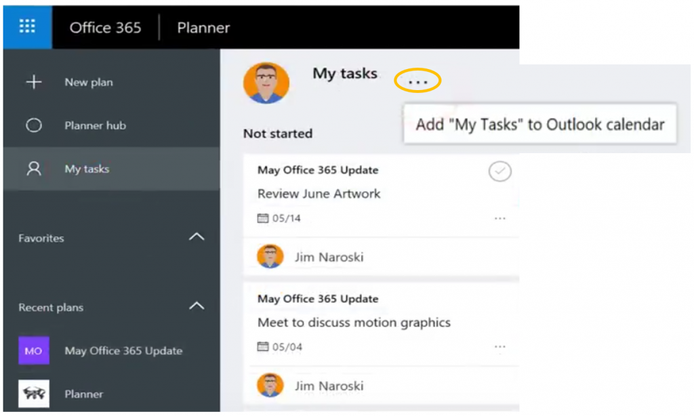Click the Planner title in header
Image resolution: width=694 pixels, height=416 pixels.
click(203, 27)
